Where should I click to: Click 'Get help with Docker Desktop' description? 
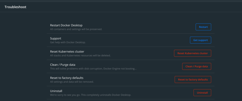point(68,42)
